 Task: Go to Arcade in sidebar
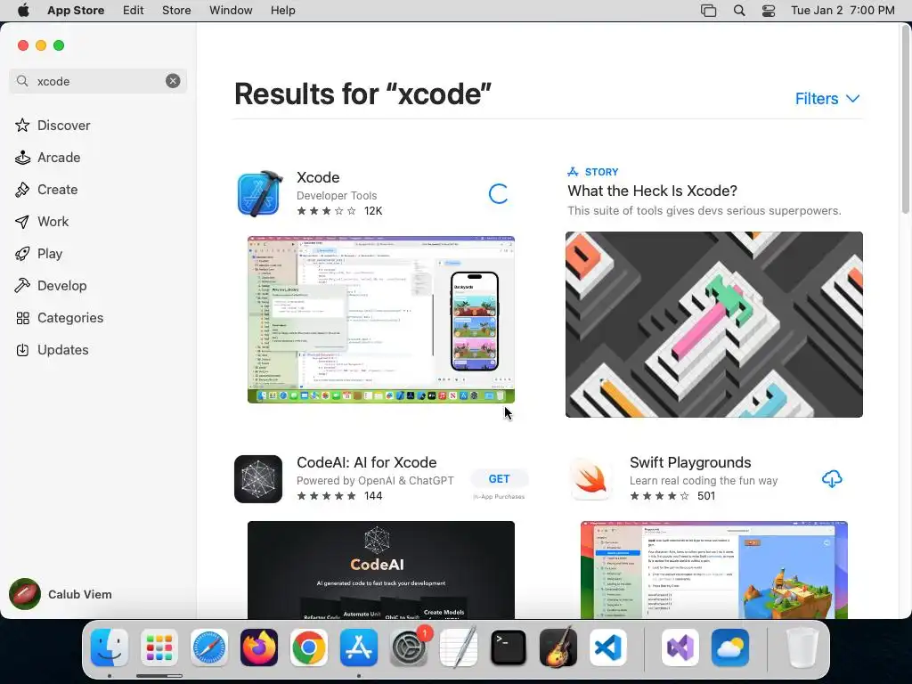[x=48, y=157]
